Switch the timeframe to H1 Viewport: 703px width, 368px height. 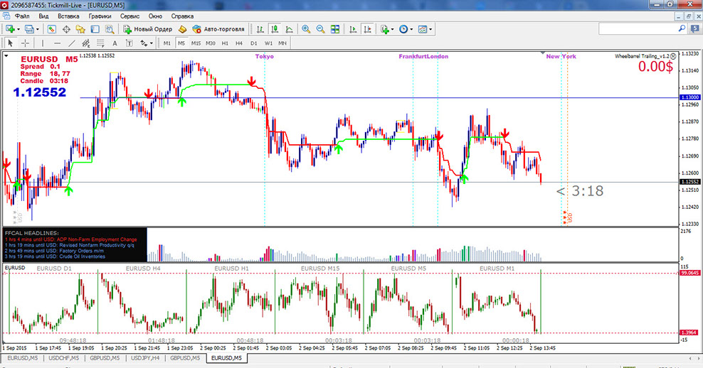pos(224,43)
